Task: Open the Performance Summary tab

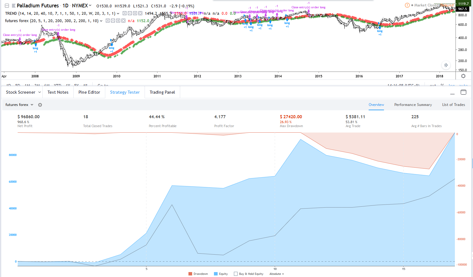Action: click(413, 105)
